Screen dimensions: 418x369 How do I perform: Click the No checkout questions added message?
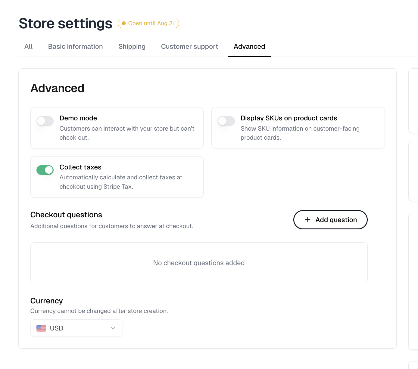[x=199, y=263]
